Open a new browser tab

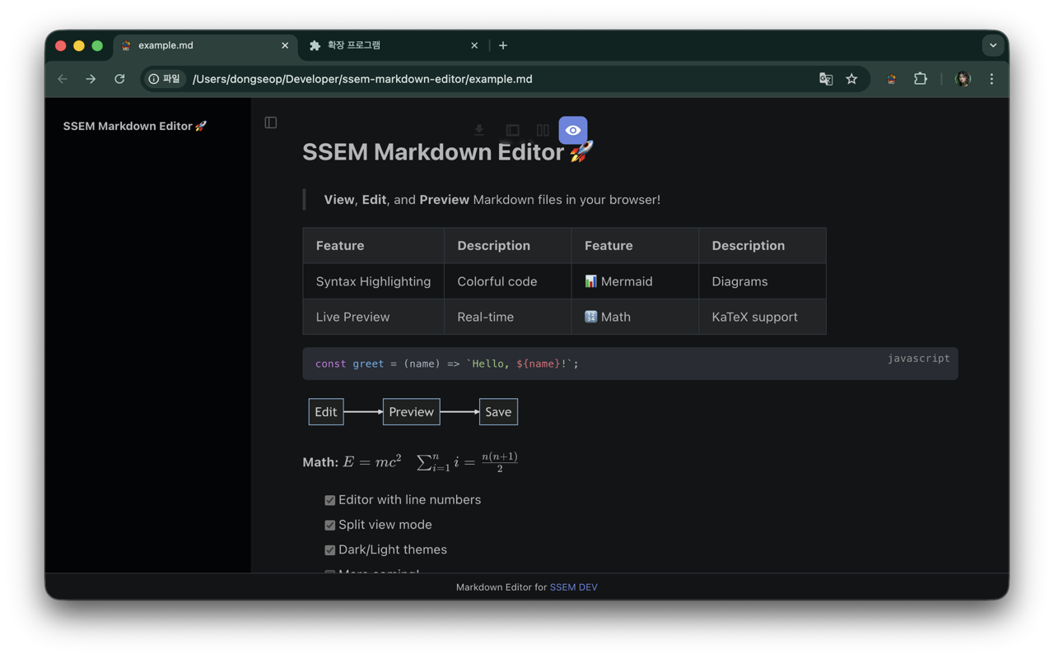click(503, 45)
